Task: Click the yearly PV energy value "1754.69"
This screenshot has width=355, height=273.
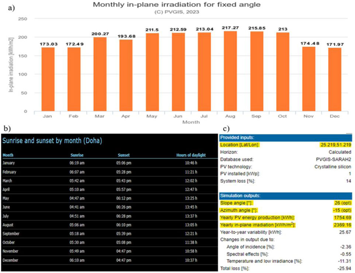Action: click(x=342, y=218)
